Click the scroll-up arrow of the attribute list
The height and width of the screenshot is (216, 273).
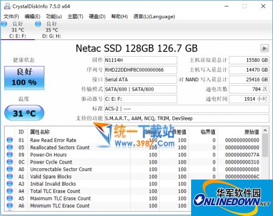pos(265,130)
